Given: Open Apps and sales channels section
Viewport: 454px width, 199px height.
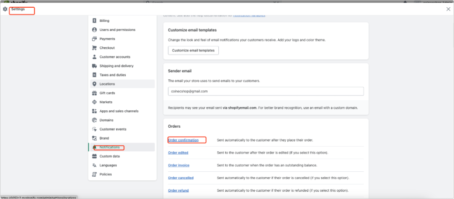Looking at the screenshot, I should point(119,111).
